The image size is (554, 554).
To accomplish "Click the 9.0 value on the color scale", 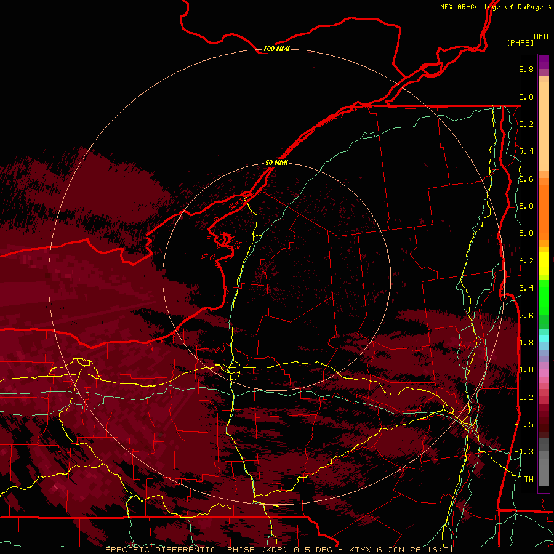I will (x=526, y=97).
